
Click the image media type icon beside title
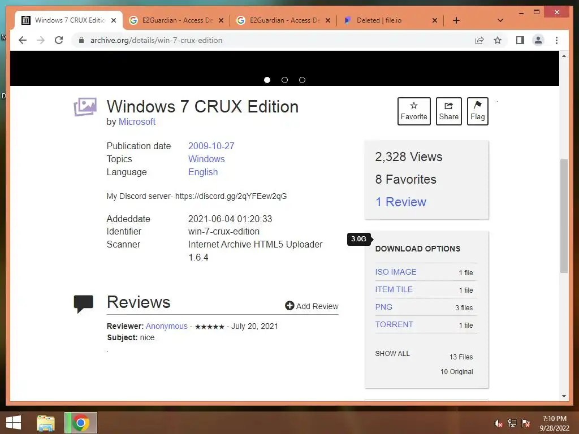pyautogui.click(x=85, y=107)
